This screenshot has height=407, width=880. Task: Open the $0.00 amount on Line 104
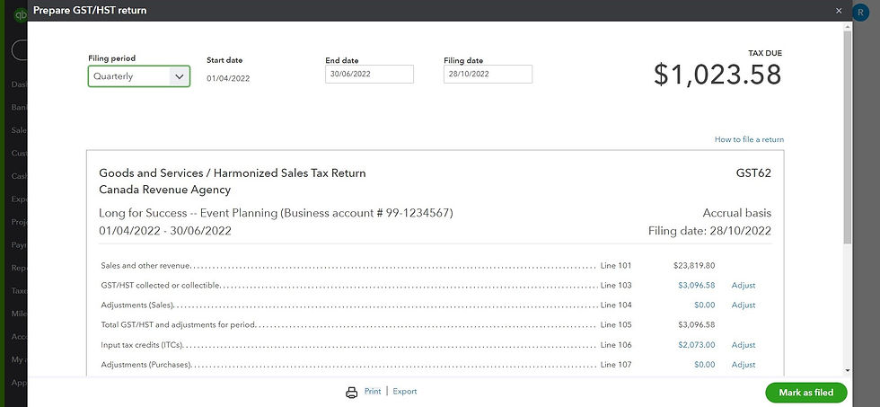tap(705, 305)
